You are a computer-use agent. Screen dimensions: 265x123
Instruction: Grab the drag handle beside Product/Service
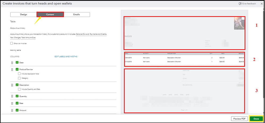12,70
